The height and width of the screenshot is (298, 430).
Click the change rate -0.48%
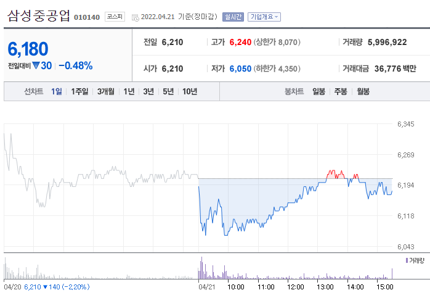(76, 65)
